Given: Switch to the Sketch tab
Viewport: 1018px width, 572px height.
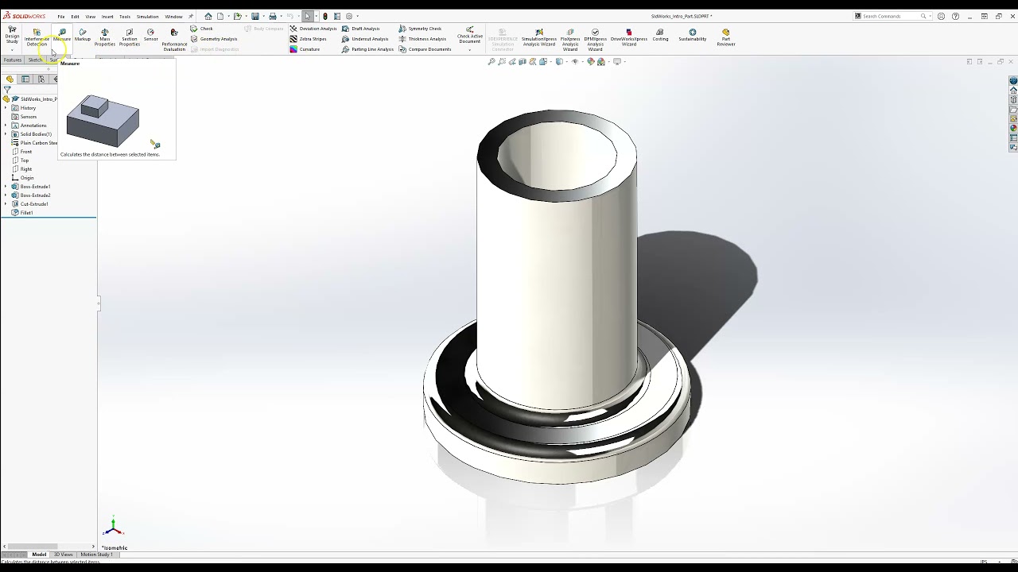Looking at the screenshot, I should [x=35, y=60].
